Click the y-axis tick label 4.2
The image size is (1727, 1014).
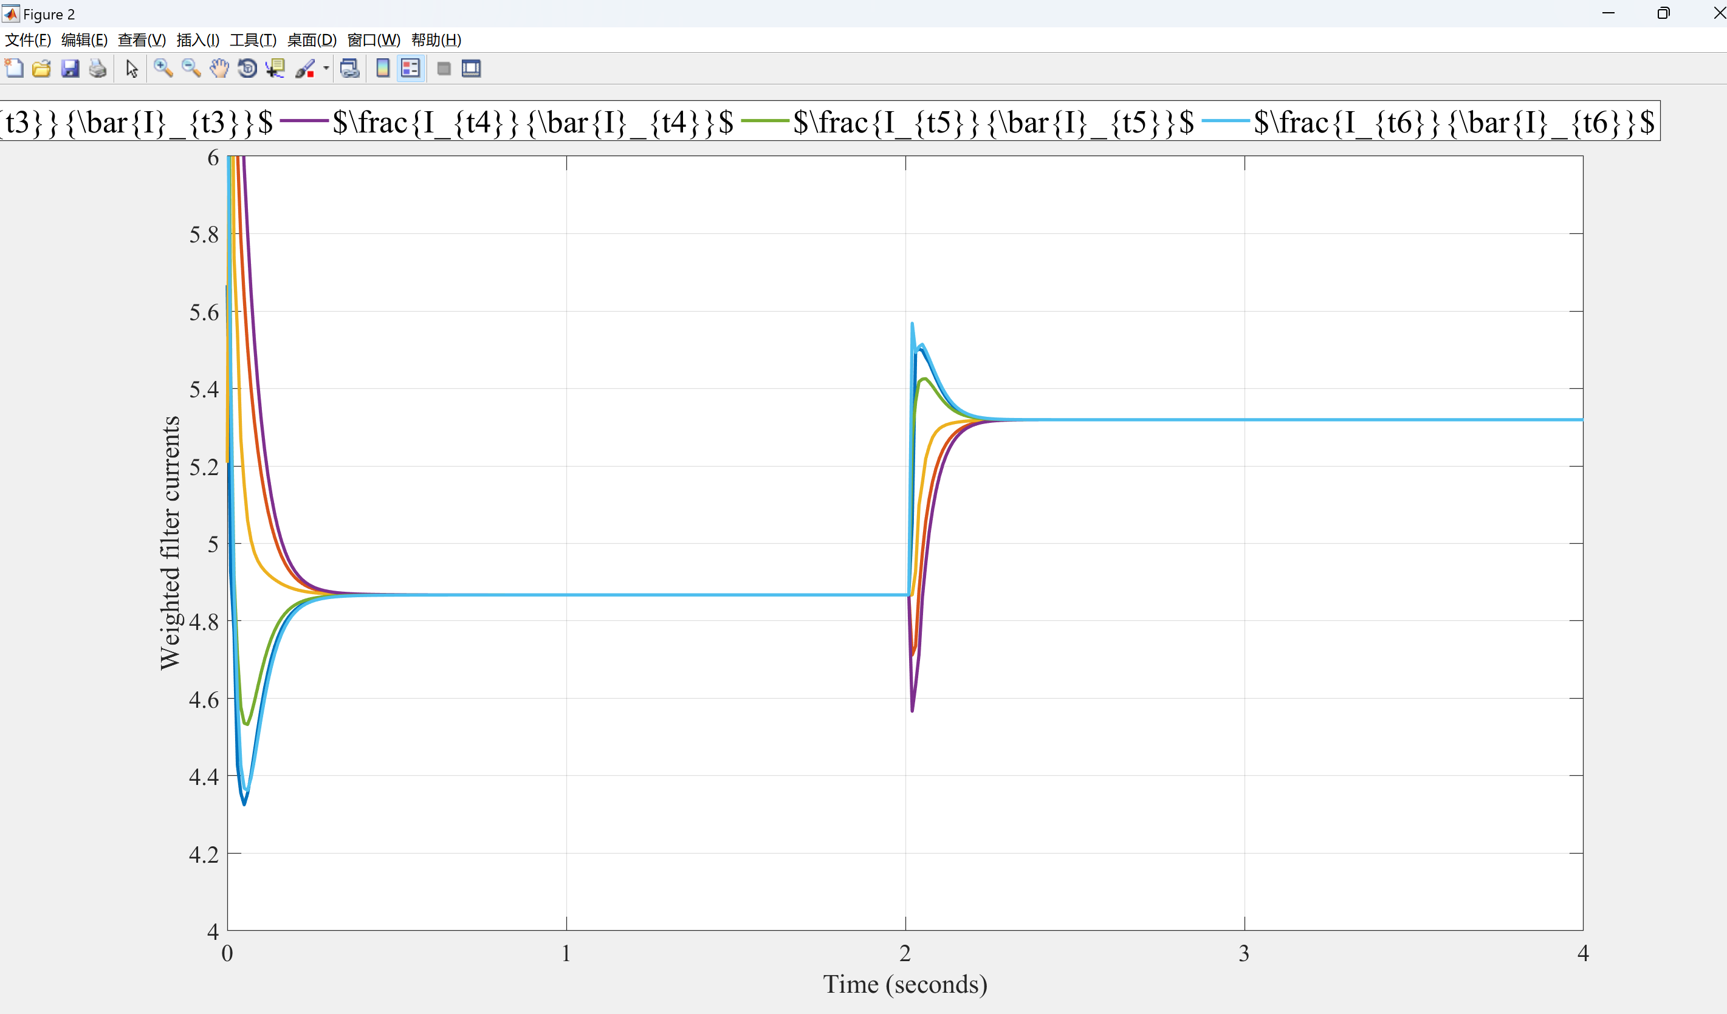click(x=204, y=854)
